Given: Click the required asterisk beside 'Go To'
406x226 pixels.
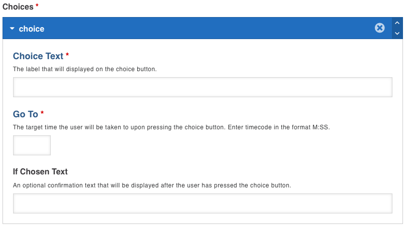Looking at the screenshot, I should pos(42,113).
